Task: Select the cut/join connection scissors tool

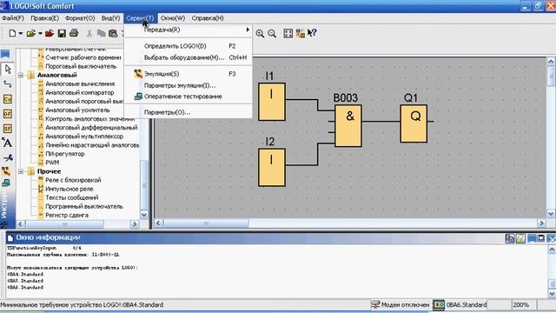Action: tap(8, 157)
